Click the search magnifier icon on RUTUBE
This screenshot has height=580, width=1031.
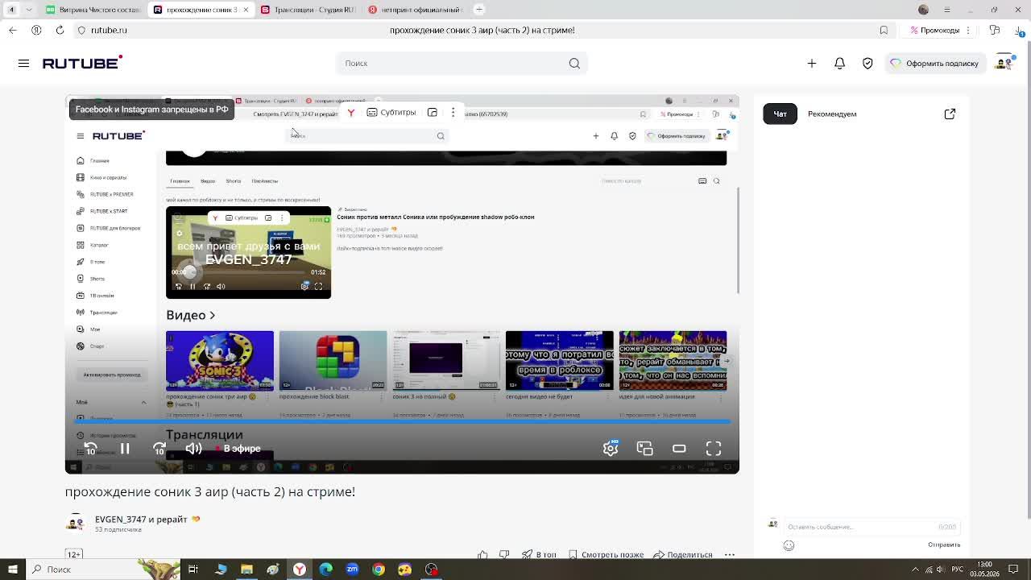click(574, 63)
